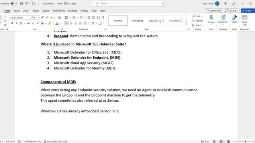
Task: Apply strikethrough formatting
Action: tap(28, 23)
